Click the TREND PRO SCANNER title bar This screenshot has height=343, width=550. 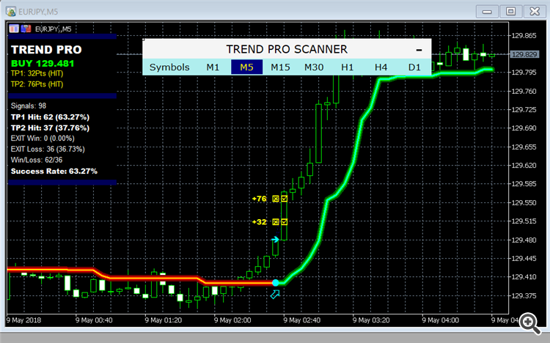click(x=287, y=49)
